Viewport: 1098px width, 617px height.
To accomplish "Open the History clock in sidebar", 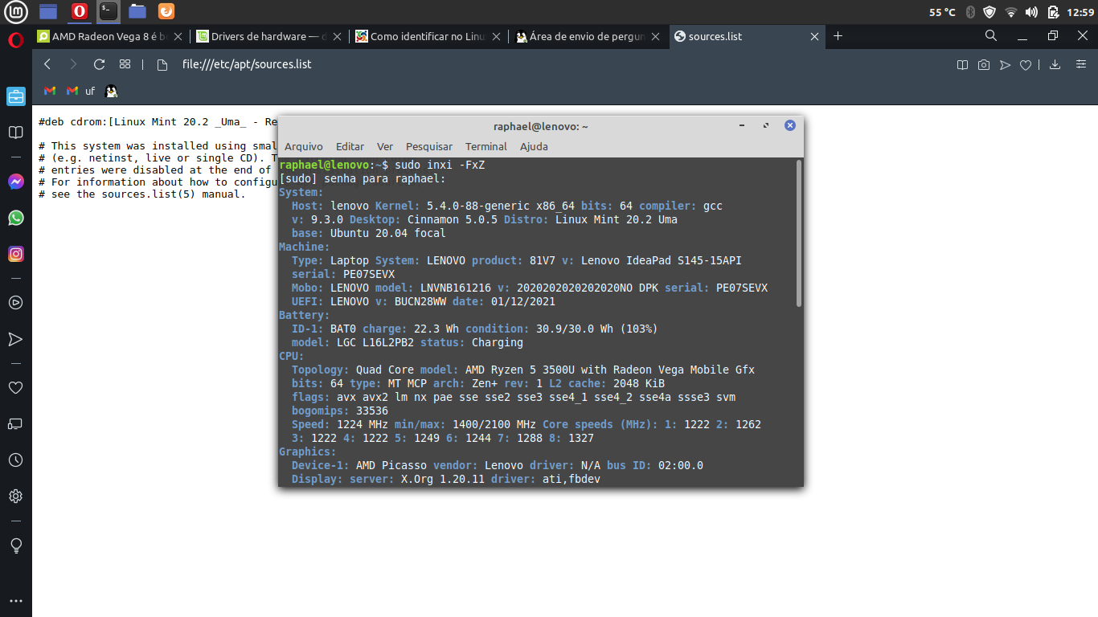I will point(15,460).
